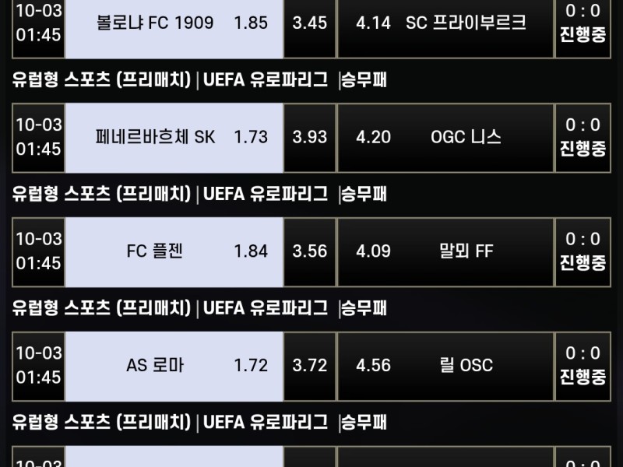Select the 3.72 draw odds
Viewport: 623px width, 467px height.
(309, 365)
